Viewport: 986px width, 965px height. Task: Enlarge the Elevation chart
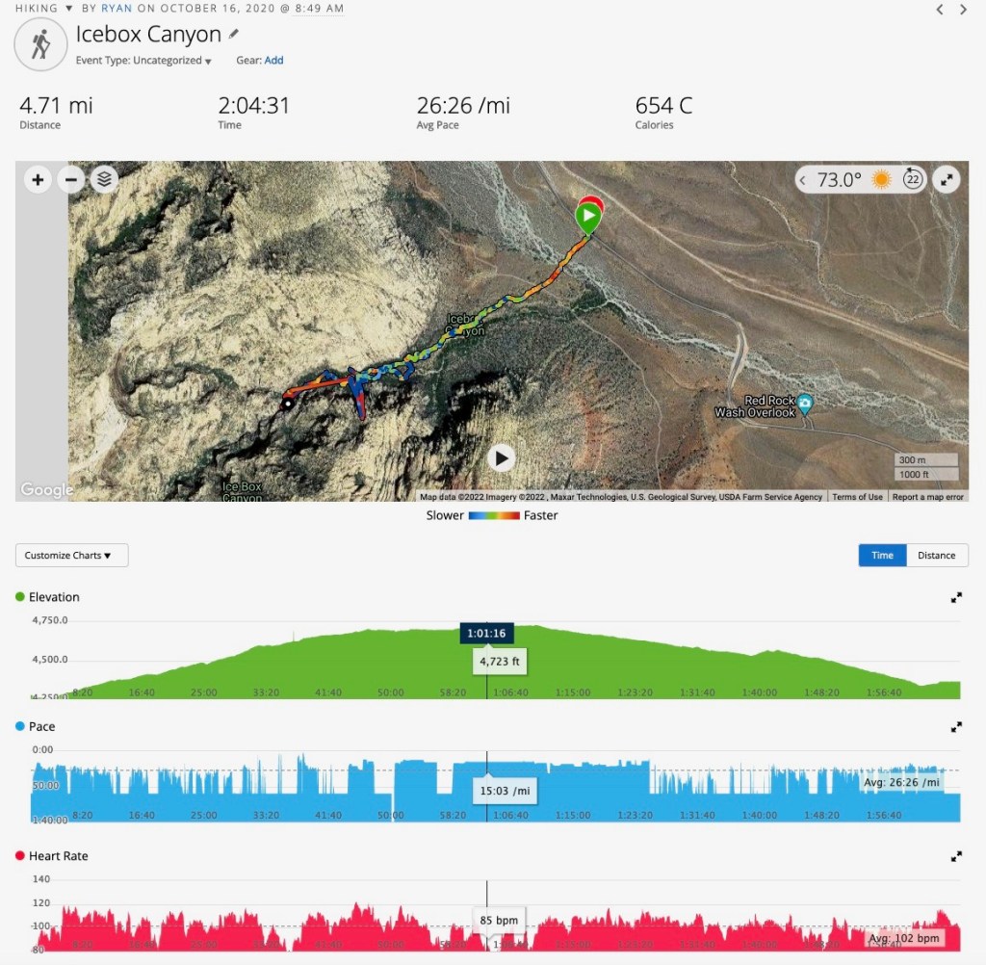pyautogui.click(x=956, y=598)
